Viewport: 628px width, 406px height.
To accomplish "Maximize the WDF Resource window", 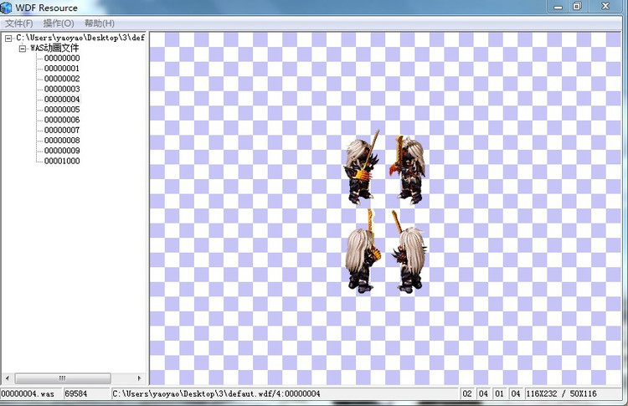I will [577, 7].
